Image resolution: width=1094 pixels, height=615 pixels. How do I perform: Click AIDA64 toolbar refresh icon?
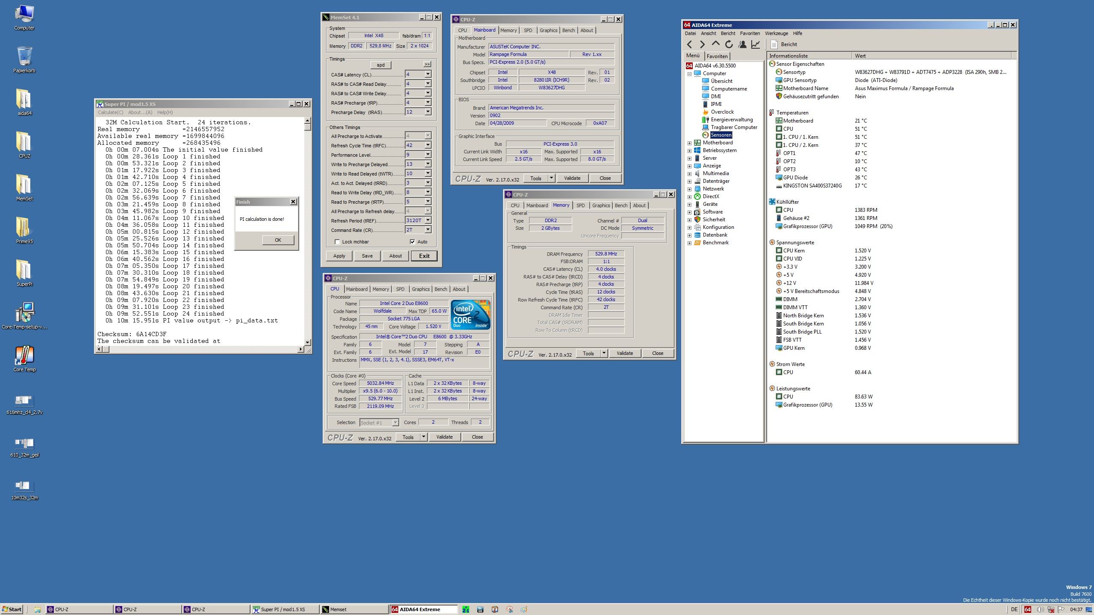pos(729,44)
